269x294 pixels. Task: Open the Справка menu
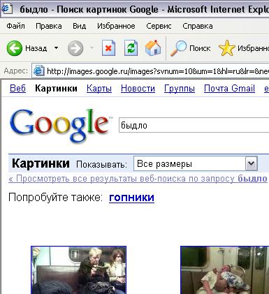point(198,26)
